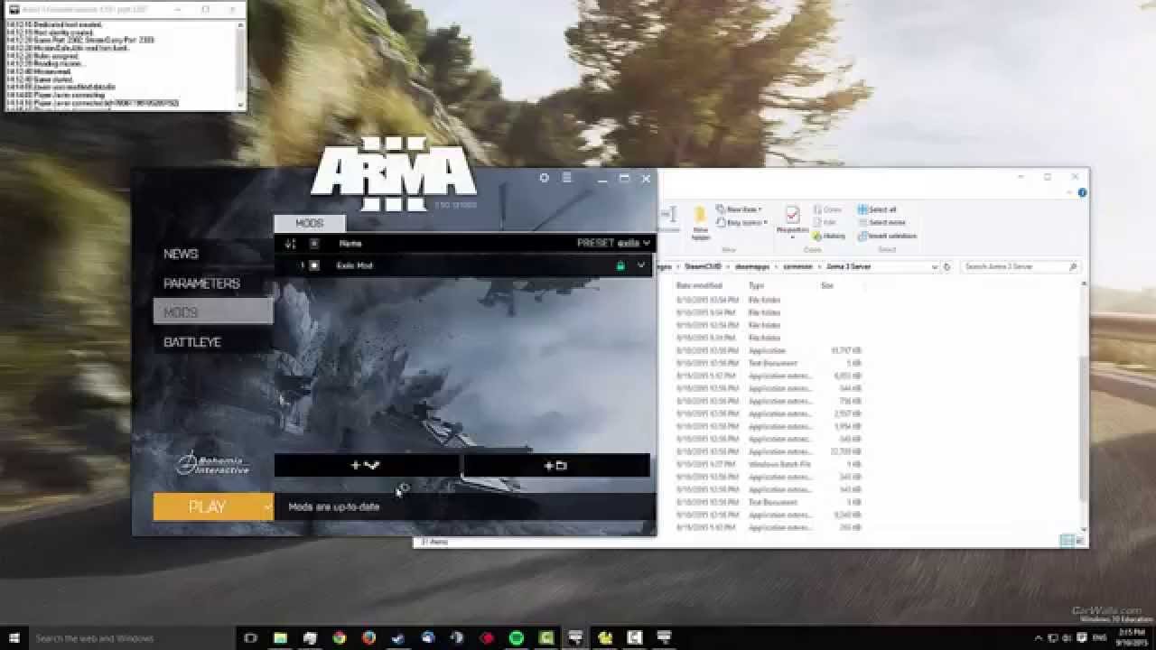Open New item dropdown in Explorer
The image size is (1156, 650).
pos(741,209)
